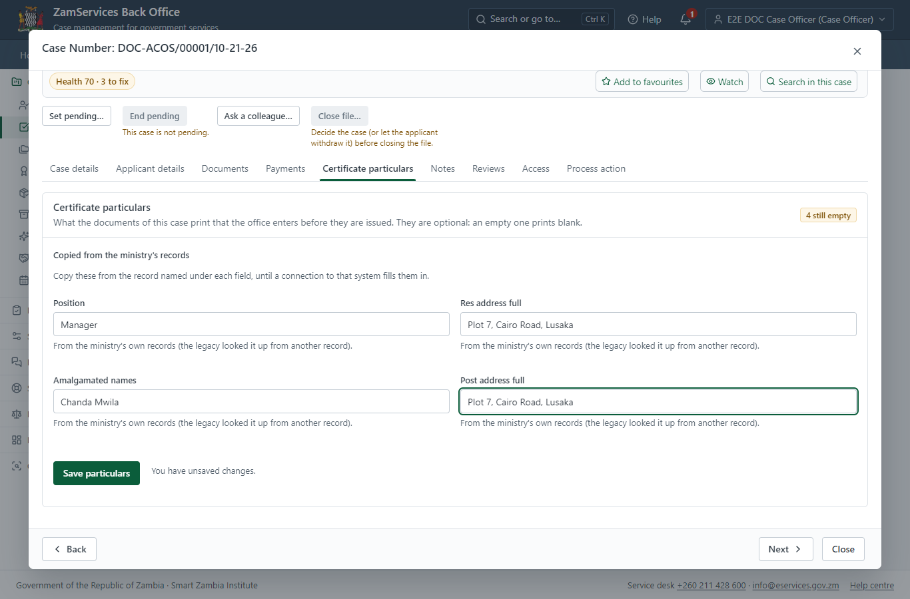Go to the Documents tab

[x=225, y=168]
